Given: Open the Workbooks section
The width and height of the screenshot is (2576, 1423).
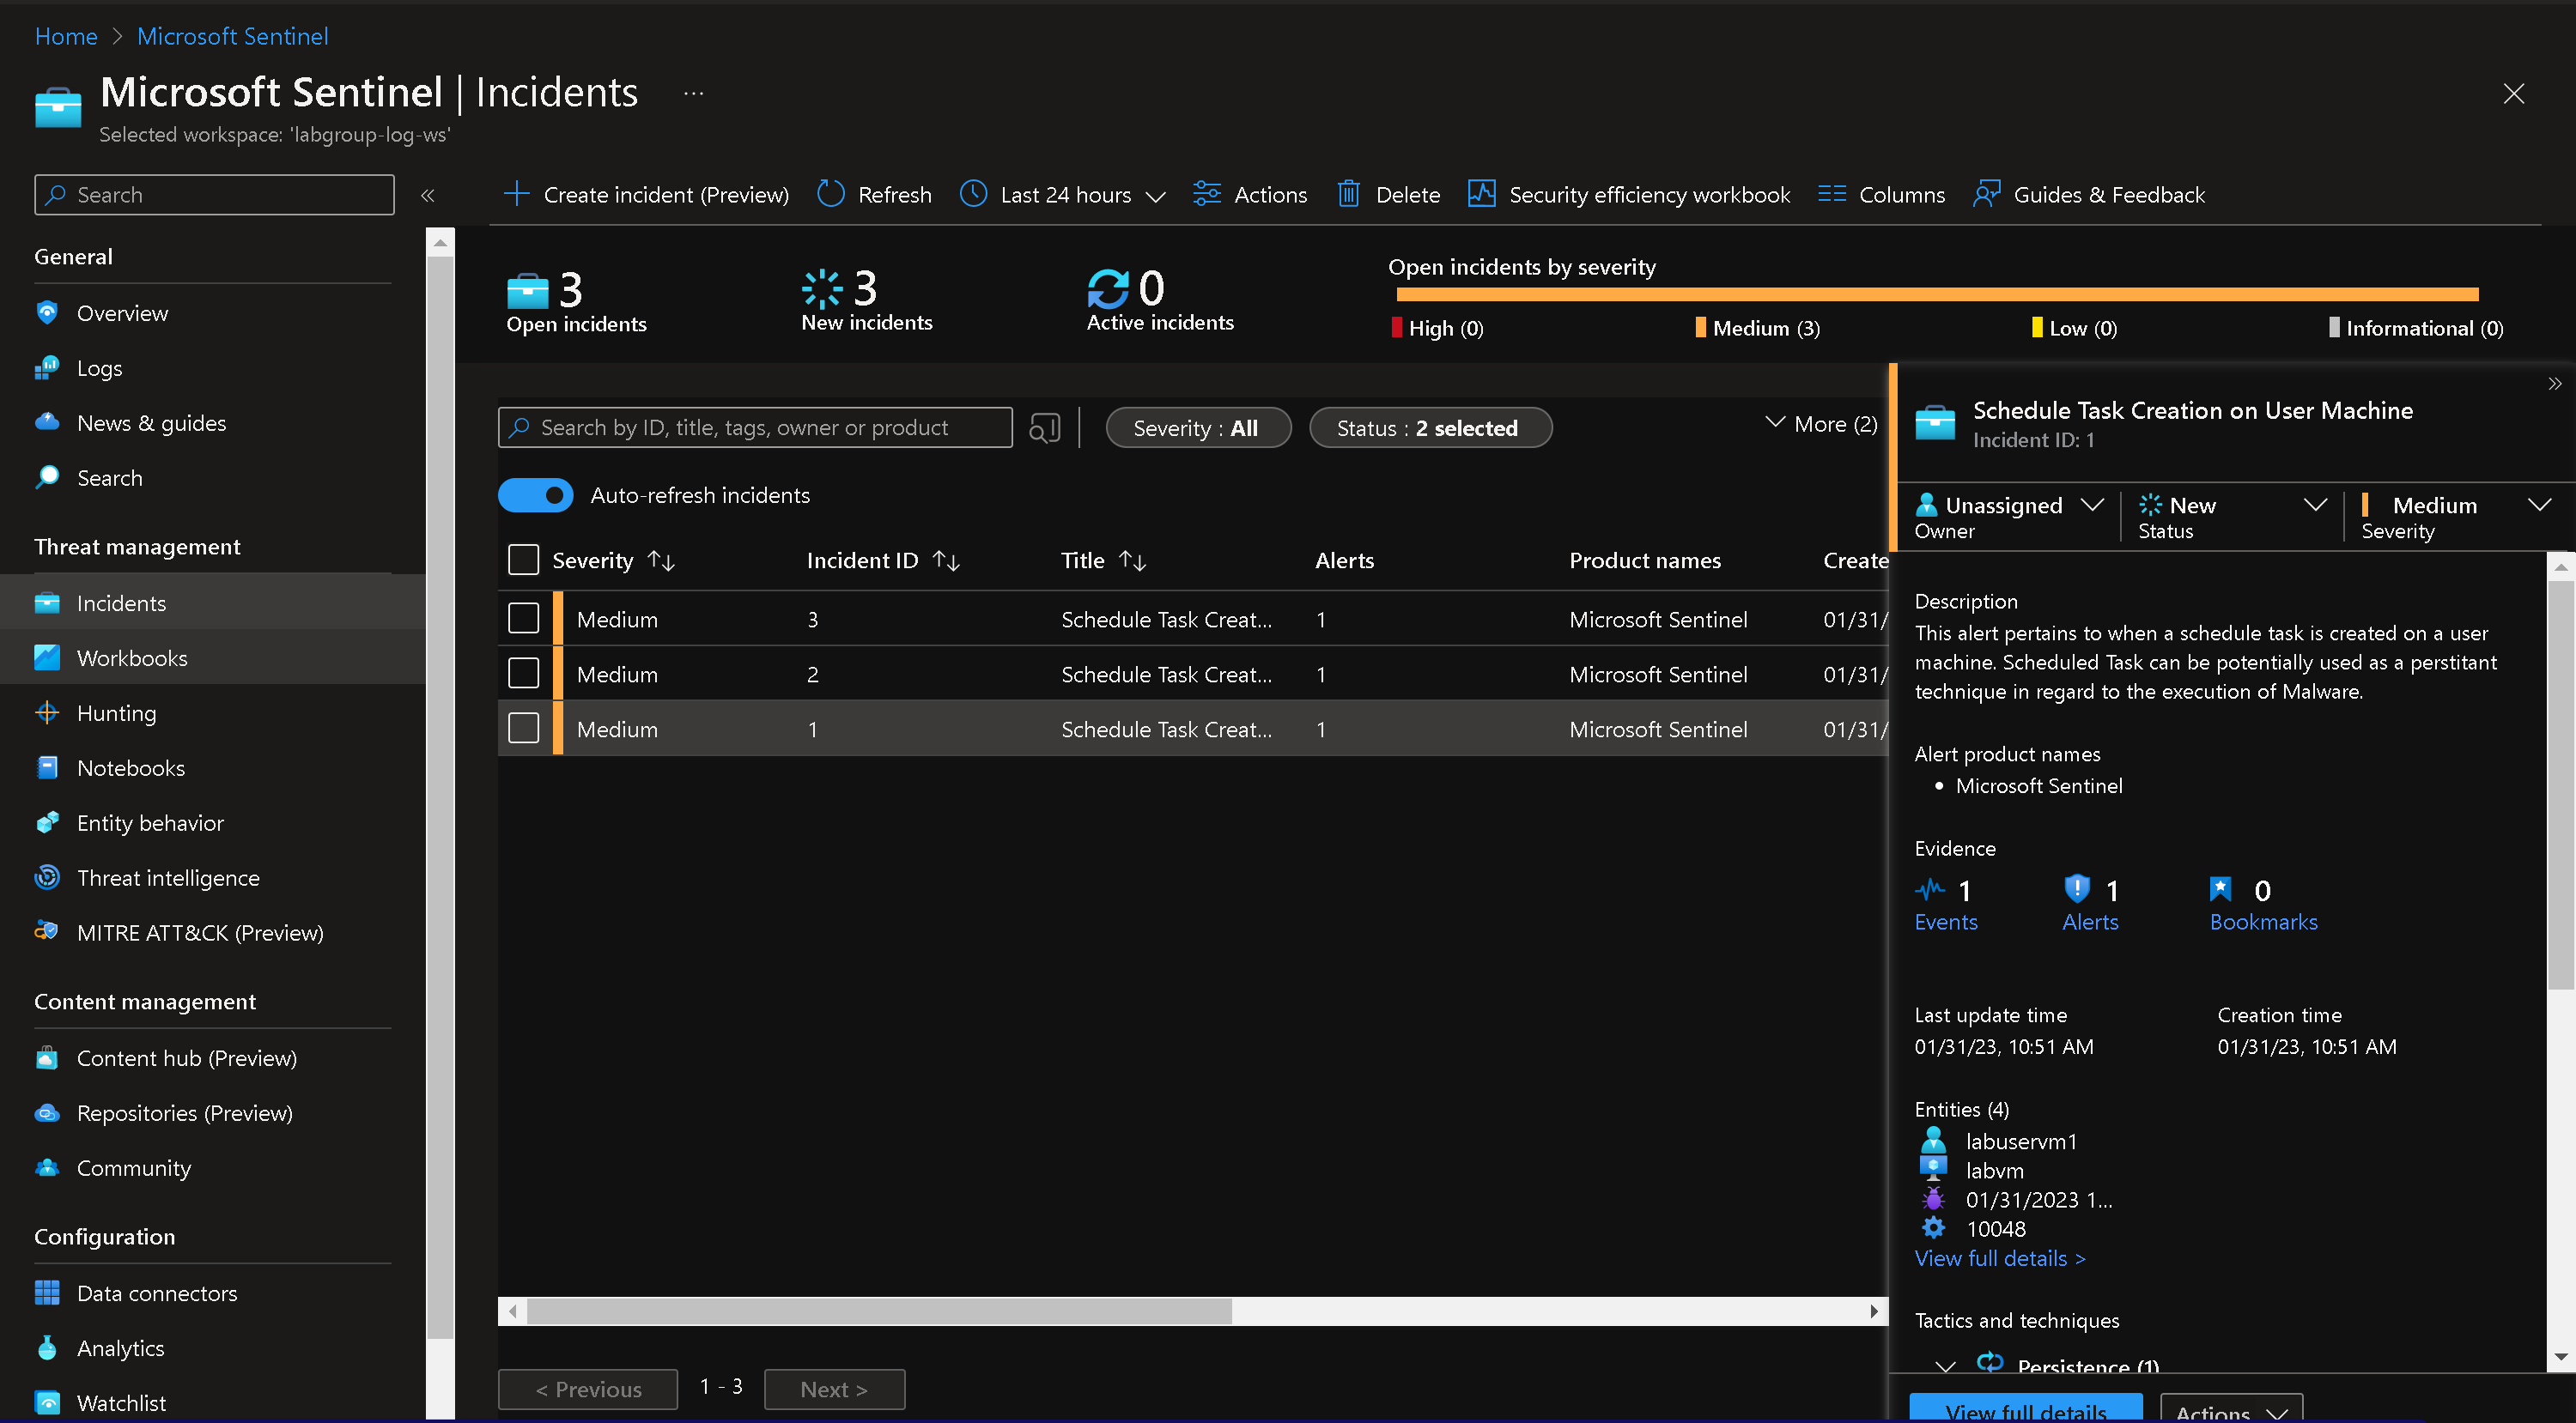Looking at the screenshot, I should tap(130, 656).
